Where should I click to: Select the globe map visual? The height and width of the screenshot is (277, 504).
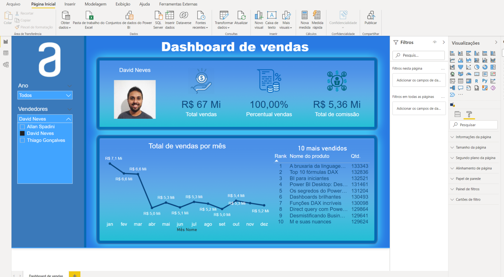452,74
